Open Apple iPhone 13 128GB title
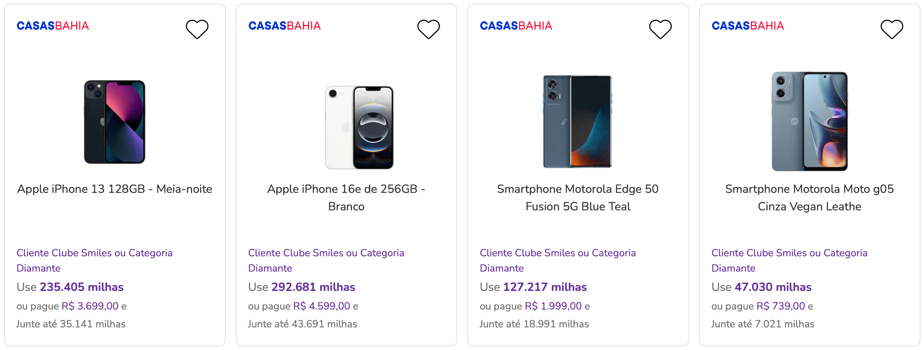923x350 pixels. point(115,189)
